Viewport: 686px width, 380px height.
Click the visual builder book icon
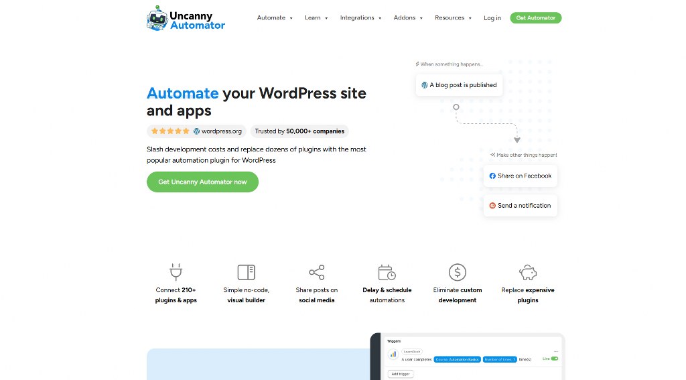pos(247,272)
